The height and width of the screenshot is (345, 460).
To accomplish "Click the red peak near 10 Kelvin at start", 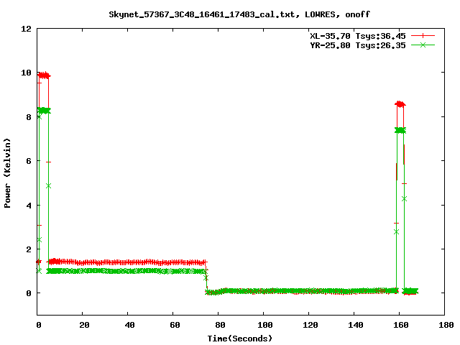I will [x=44, y=75].
